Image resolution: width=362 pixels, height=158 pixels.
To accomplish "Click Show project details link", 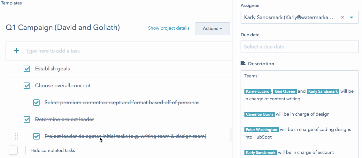I will tap(169, 28).
